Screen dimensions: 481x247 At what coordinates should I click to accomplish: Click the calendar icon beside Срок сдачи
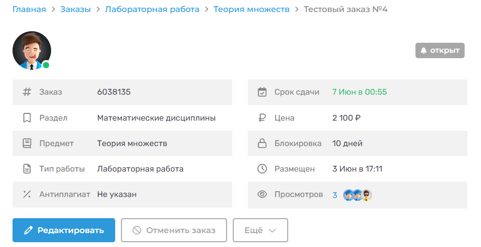(262, 92)
